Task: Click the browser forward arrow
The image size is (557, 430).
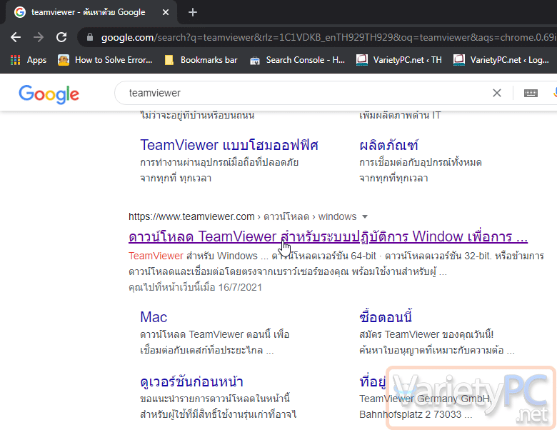Action: 39,37
